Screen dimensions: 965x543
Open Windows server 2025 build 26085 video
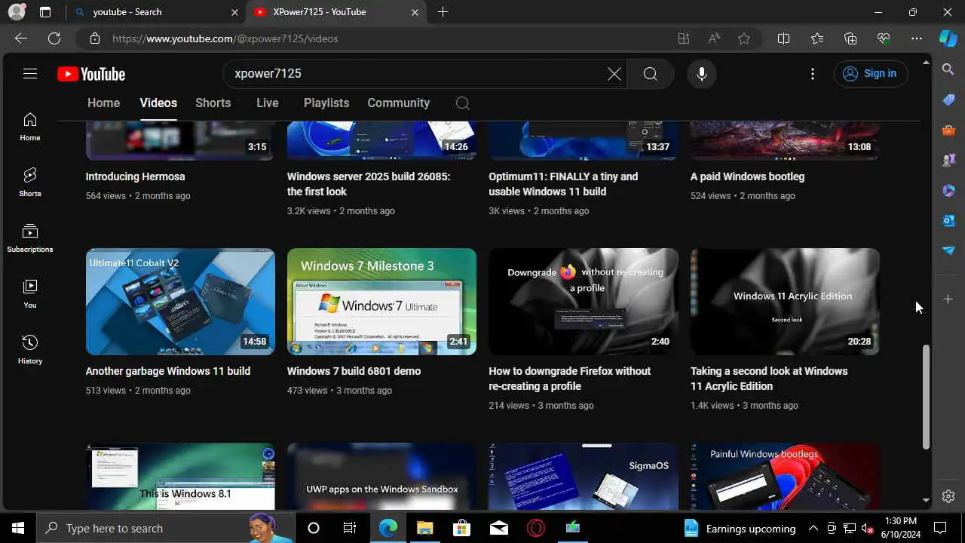[x=369, y=184]
